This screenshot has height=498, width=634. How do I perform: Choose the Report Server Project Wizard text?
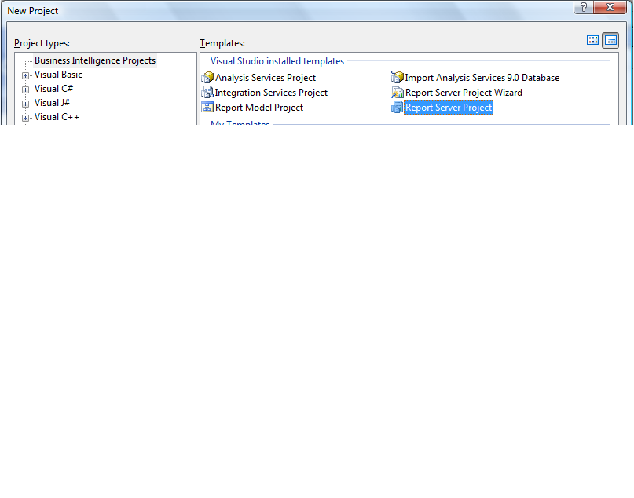pyautogui.click(x=464, y=93)
